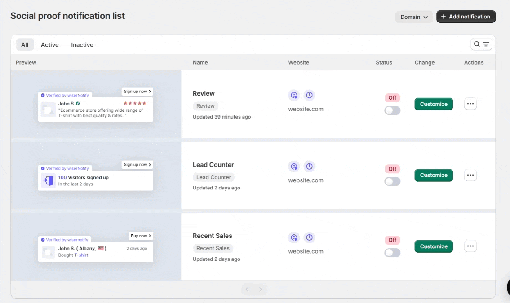Screen dimensions: 510x303
Task: Click website.com in the Recent Sales row
Action: (x=306, y=251)
